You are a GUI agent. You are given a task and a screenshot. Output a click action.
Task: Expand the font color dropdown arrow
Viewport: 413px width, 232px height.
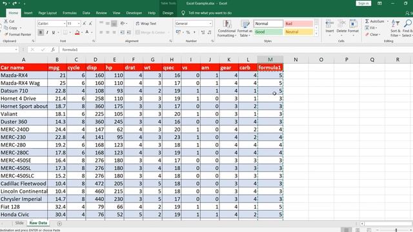92,32
